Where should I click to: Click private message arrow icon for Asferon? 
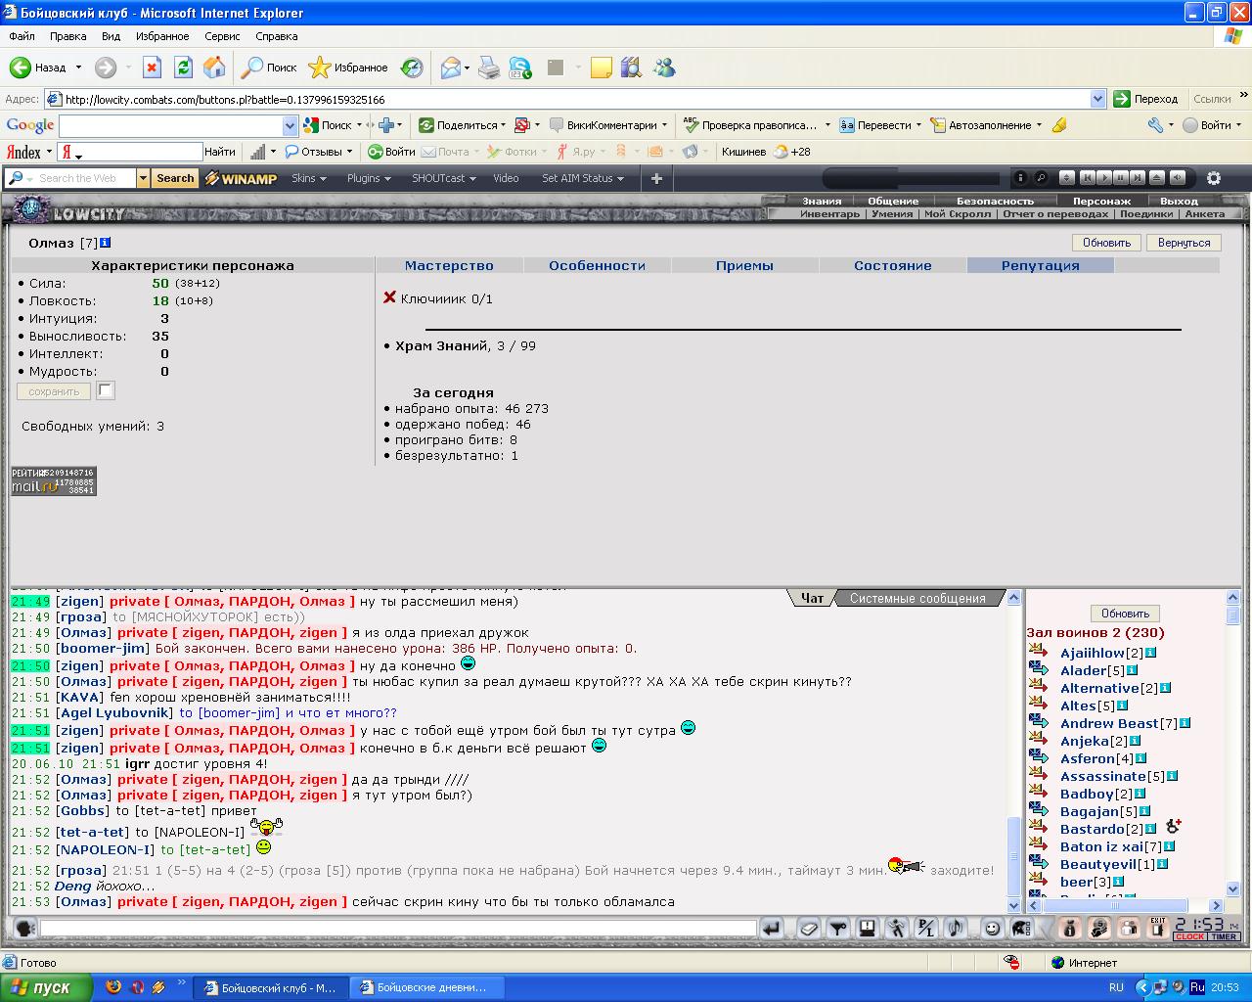(1039, 757)
